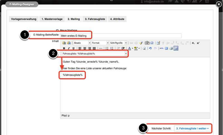The width and height of the screenshot is (223, 135).
Task: Insert a bulleted list
Action: point(107,48)
